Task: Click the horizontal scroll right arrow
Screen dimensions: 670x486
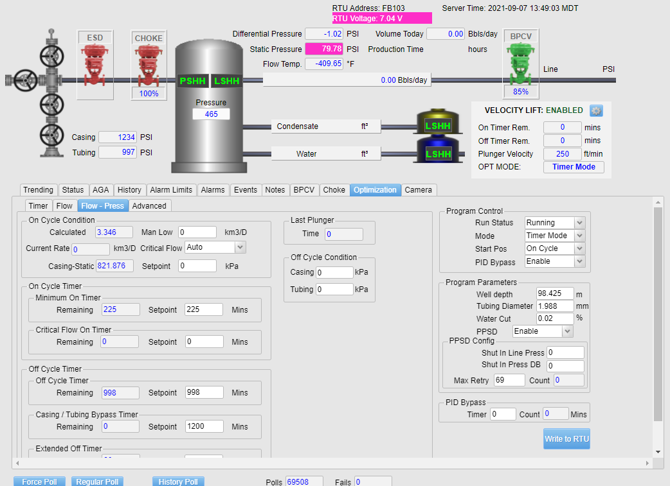Action: tap(647, 463)
